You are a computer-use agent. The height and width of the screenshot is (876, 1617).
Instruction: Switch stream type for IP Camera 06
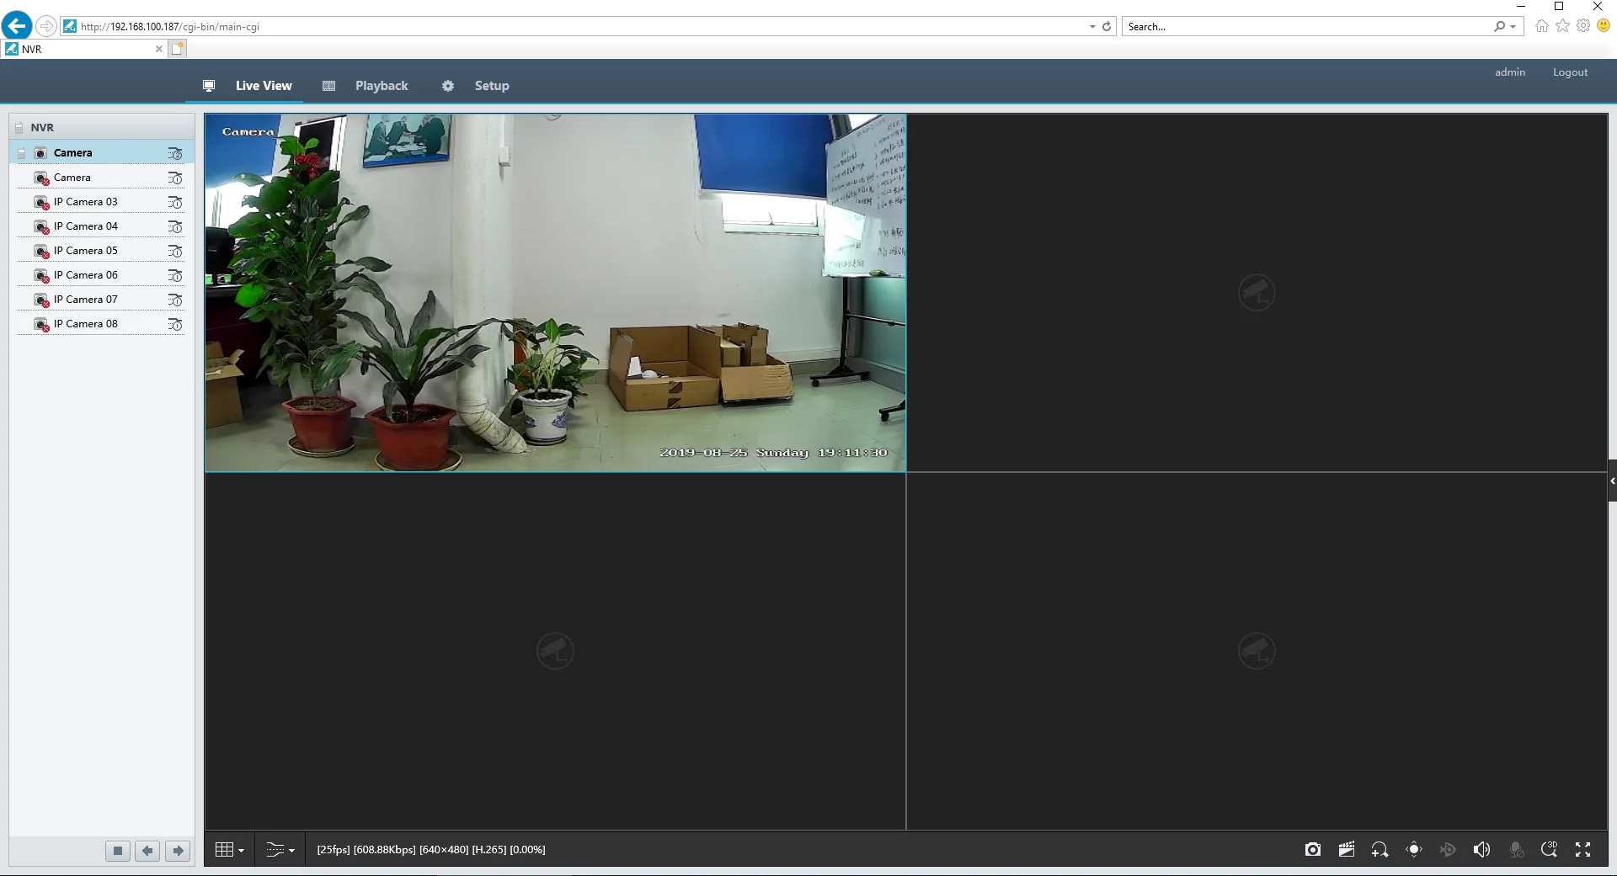tap(175, 275)
